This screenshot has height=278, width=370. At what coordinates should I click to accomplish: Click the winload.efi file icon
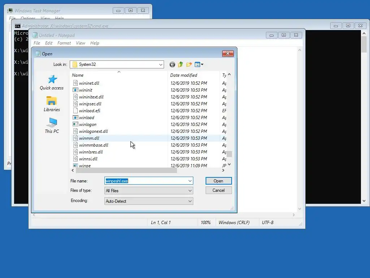point(75,110)
